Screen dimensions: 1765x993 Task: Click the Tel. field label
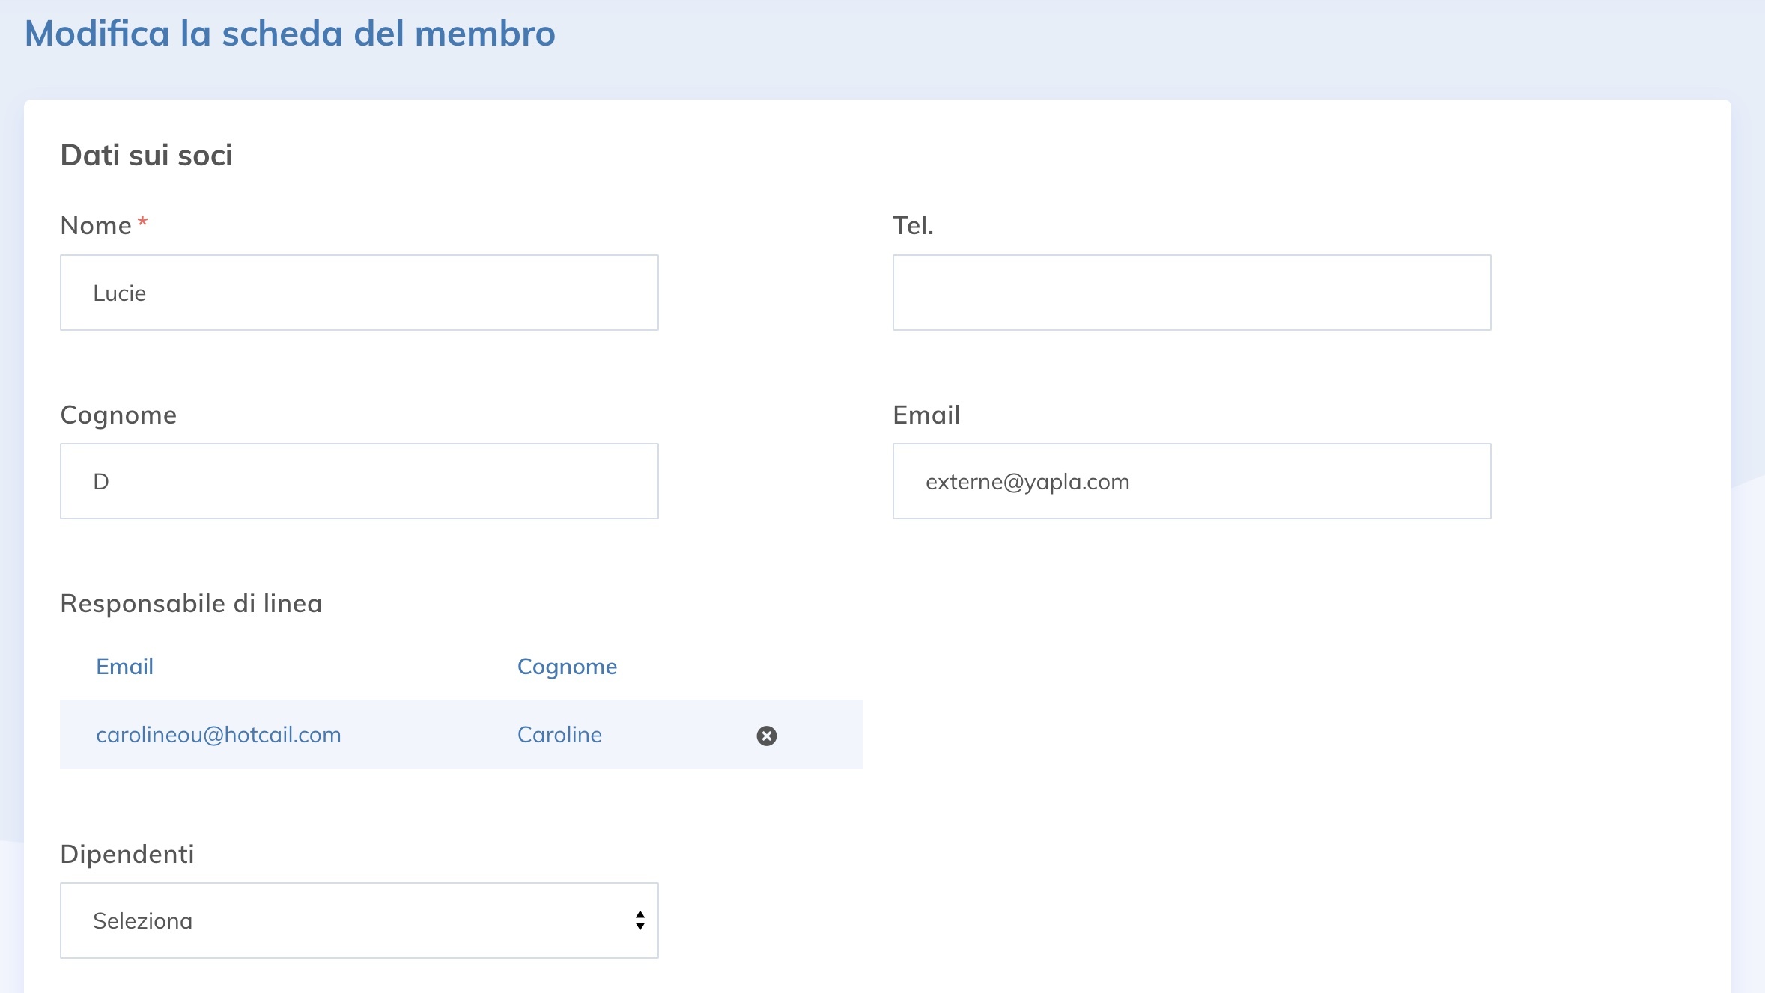(913, 225)
